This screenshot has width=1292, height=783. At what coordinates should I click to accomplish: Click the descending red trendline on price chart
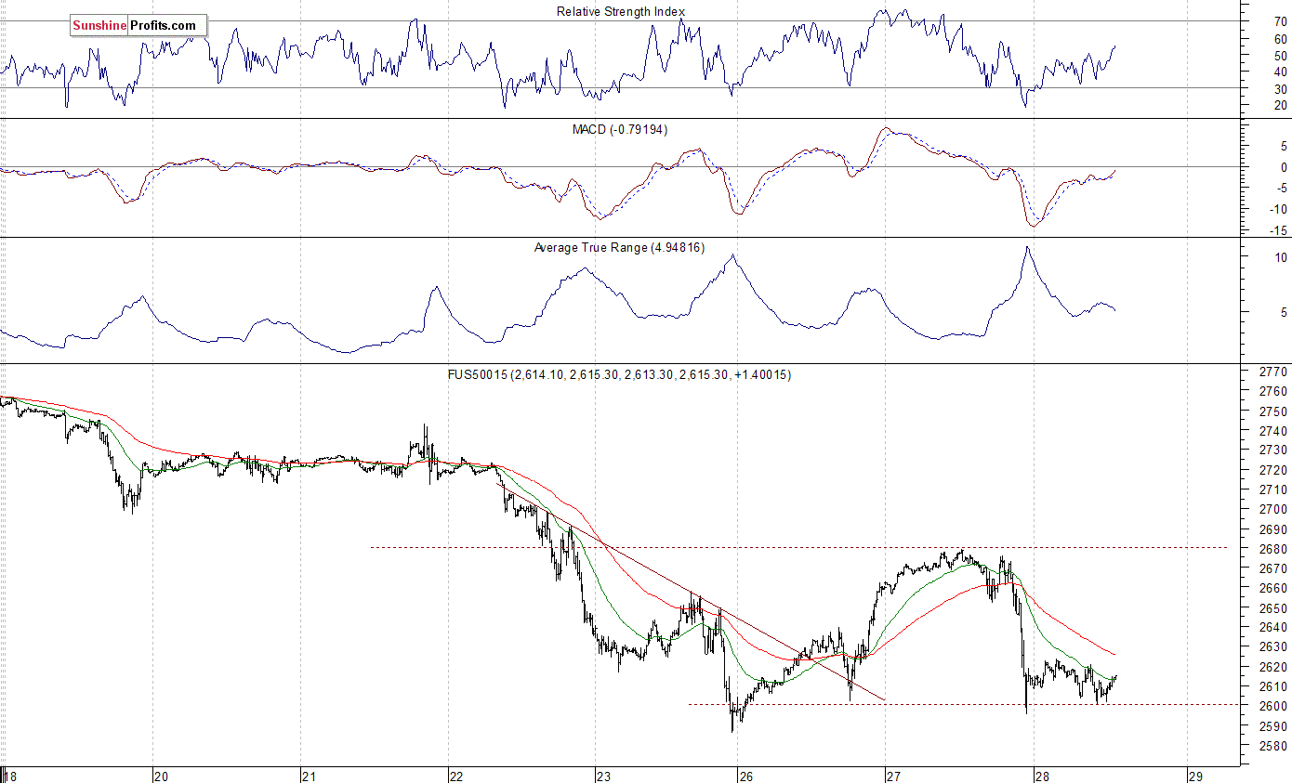692,592
